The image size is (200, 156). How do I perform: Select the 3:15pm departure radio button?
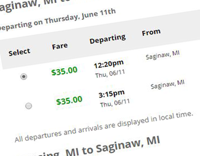(x=29, y=106)
